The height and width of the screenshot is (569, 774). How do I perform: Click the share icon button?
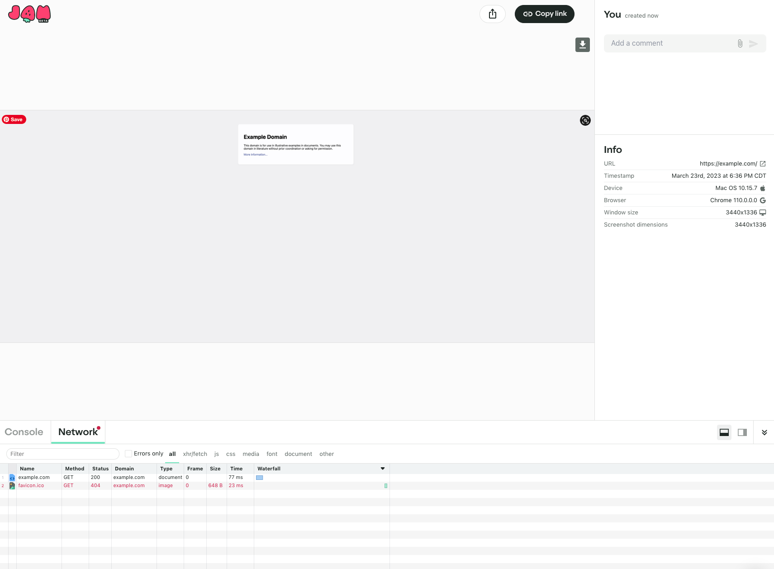(492, 14)
